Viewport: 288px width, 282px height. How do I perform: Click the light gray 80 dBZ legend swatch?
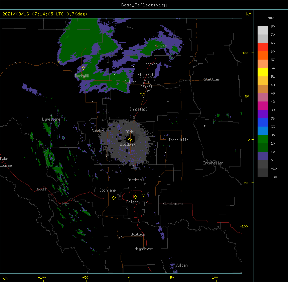coord(263,30)
